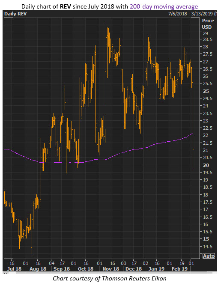Click the Auto scale button

tap(209, 256)
